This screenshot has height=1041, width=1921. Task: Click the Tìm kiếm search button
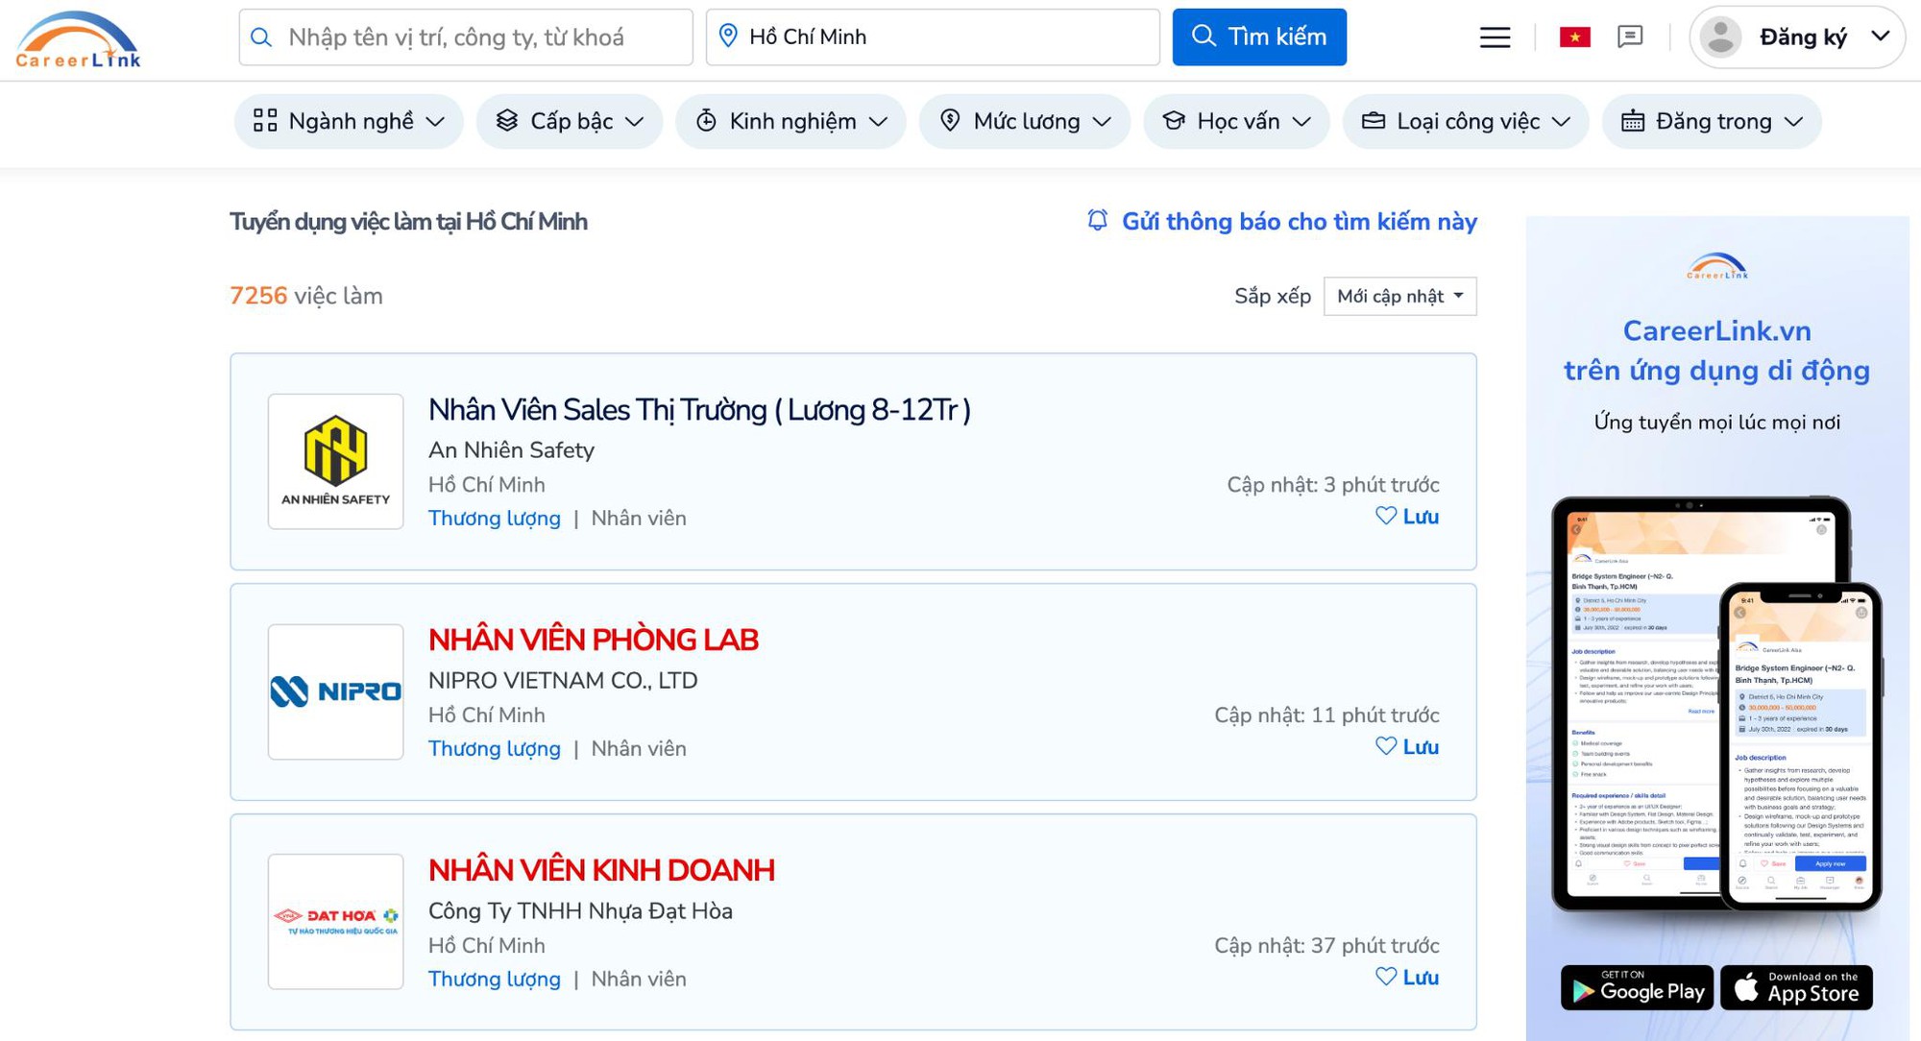coord(1259,36)
